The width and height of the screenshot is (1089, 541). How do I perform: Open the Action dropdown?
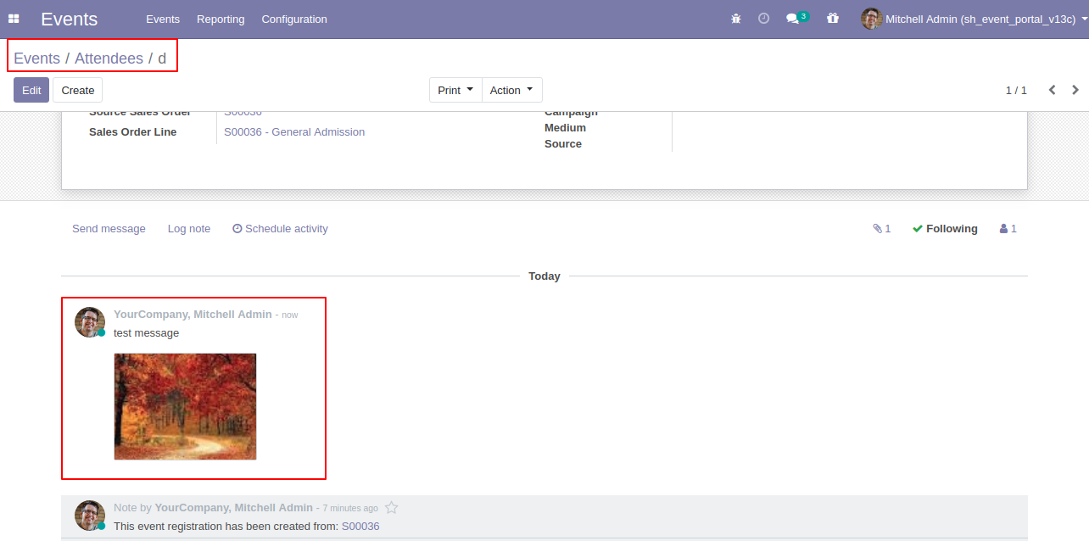[x=511, y=90]
